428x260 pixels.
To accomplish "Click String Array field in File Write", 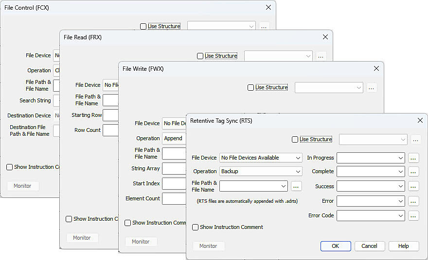I will (x=174, y=168).
